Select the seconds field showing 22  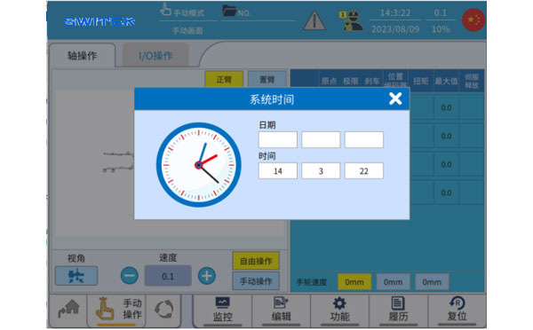[363, 171]
